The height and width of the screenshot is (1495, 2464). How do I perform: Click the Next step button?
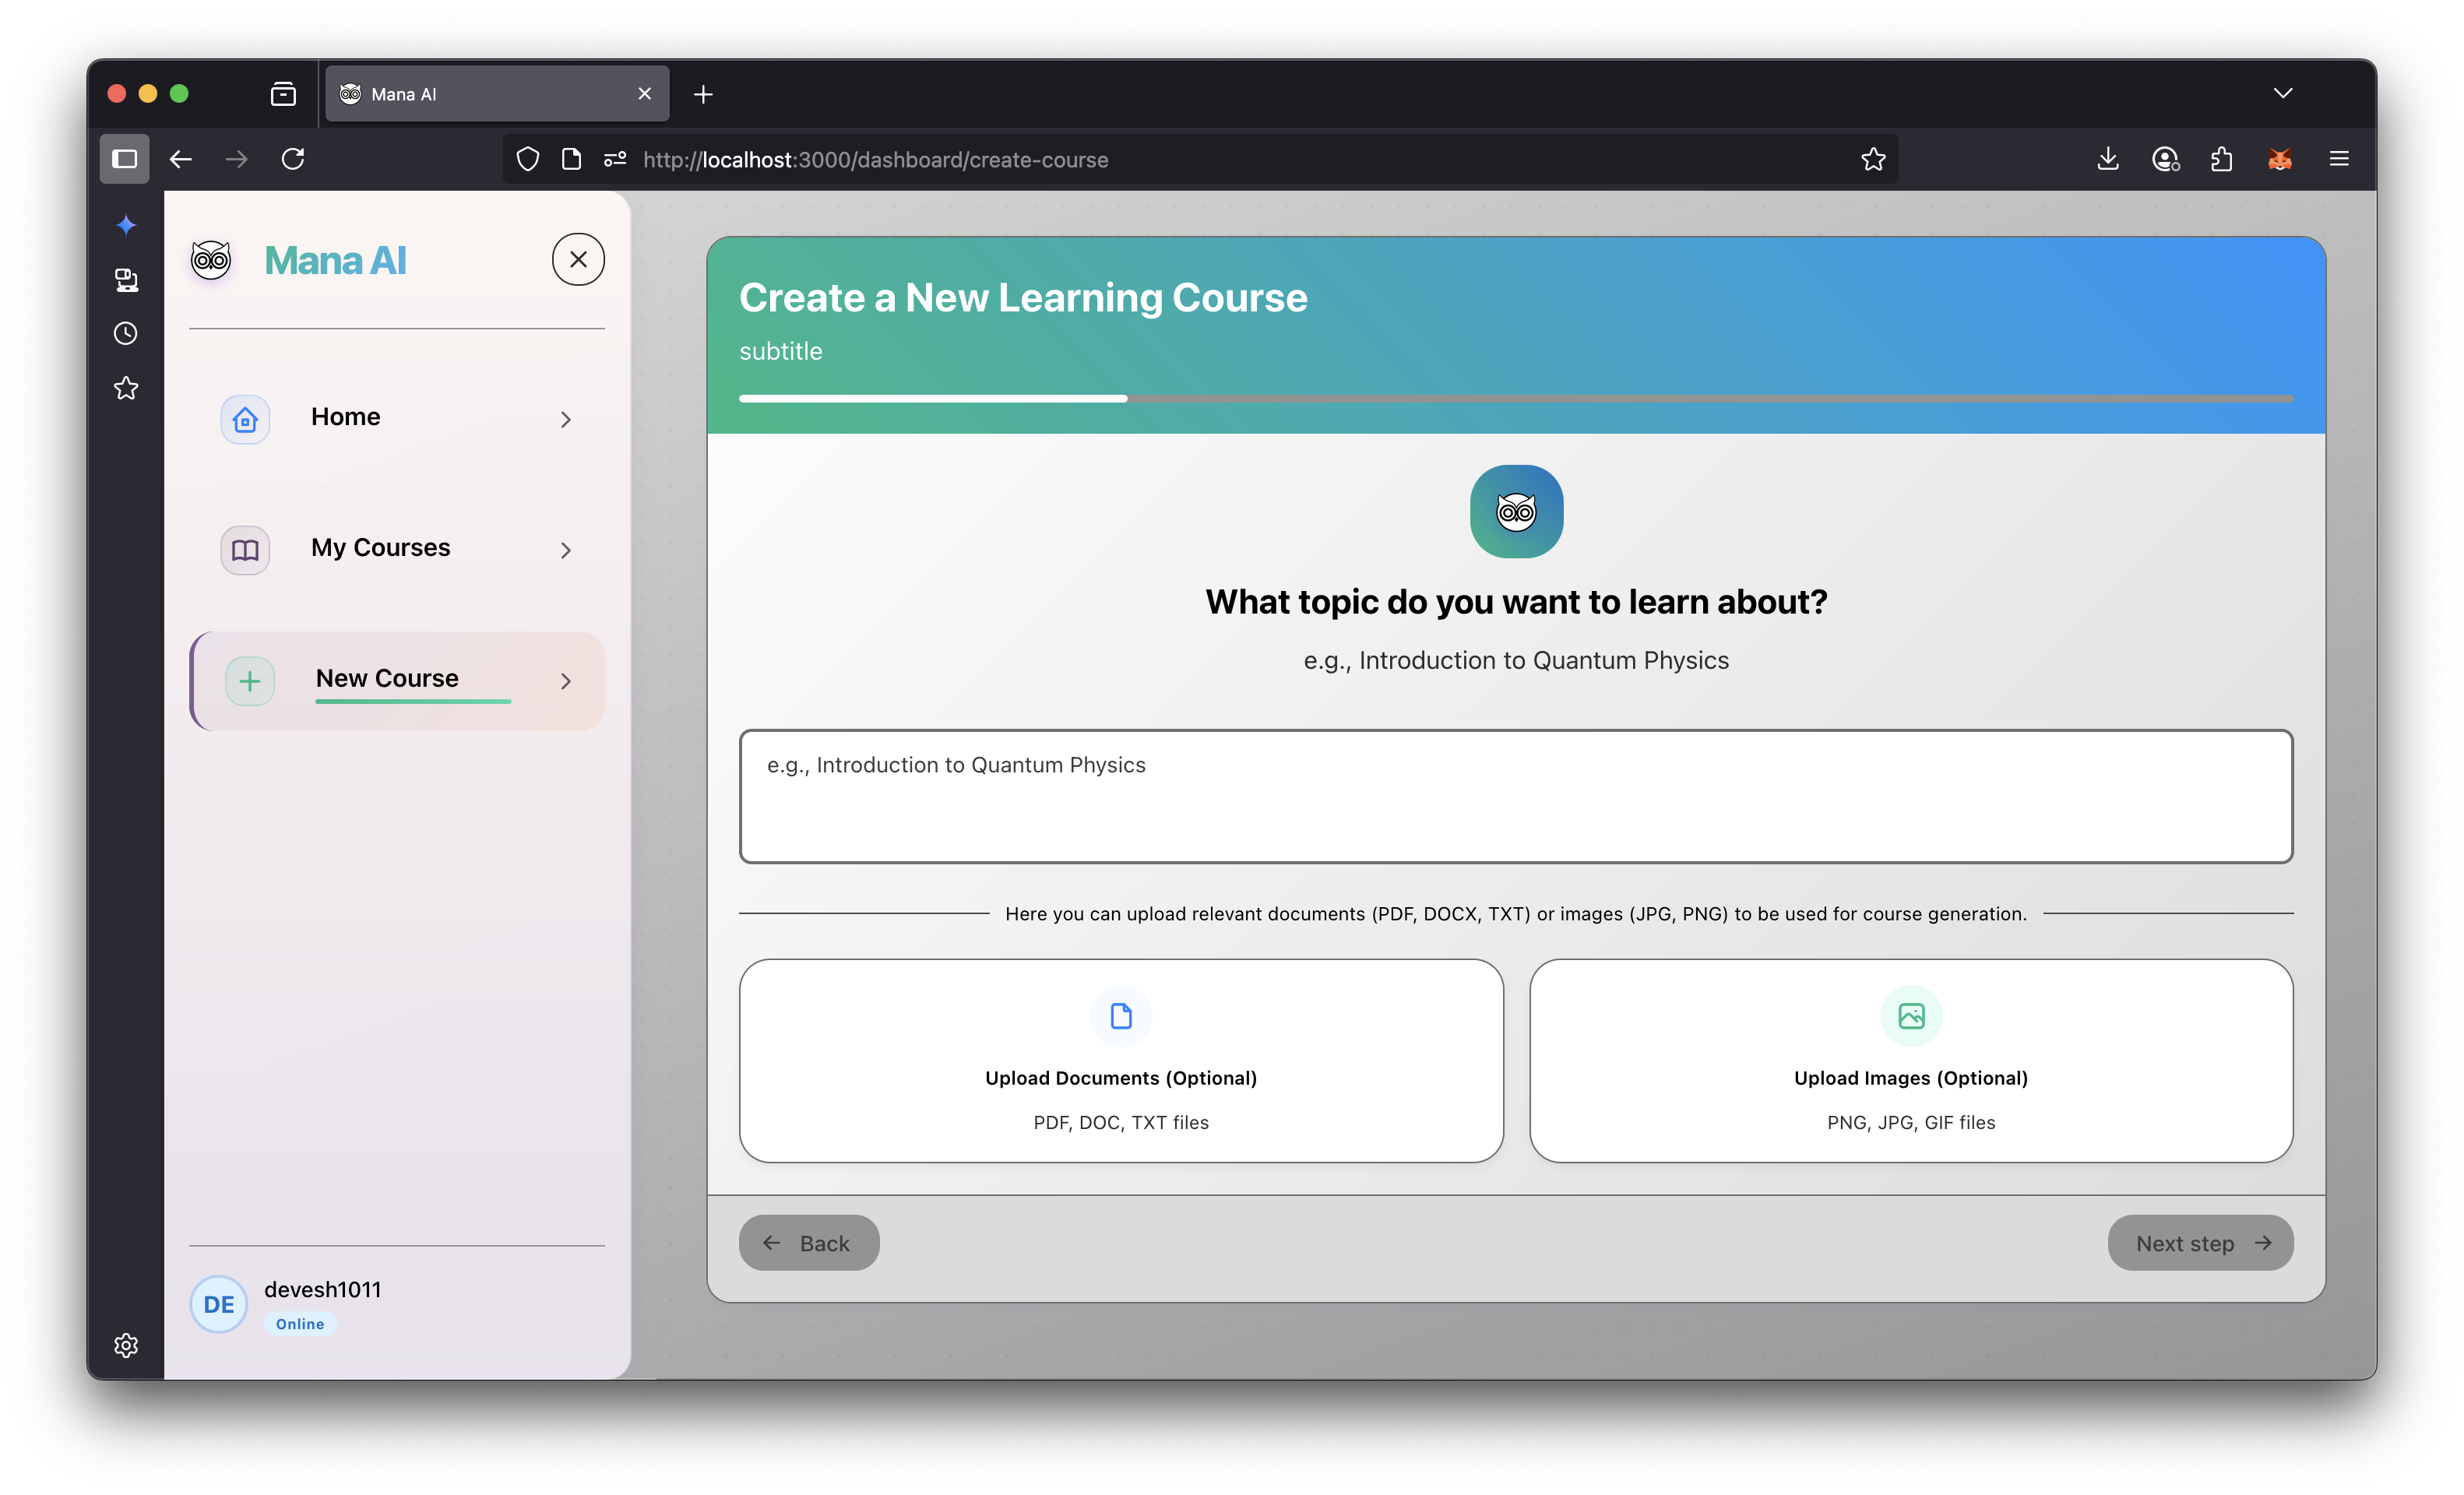click(x=2200, y=1243)
